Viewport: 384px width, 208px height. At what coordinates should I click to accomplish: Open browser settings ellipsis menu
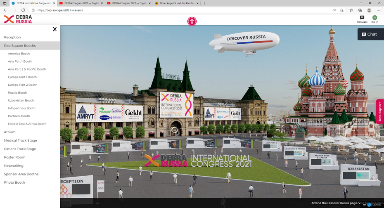click(x=378, y=10)
